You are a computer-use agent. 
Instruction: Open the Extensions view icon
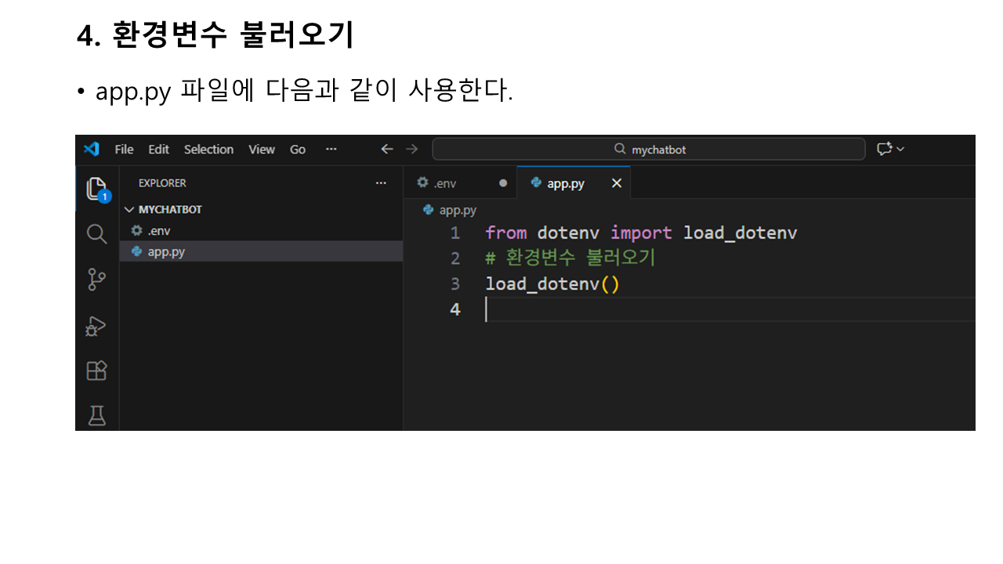(96, 371)
